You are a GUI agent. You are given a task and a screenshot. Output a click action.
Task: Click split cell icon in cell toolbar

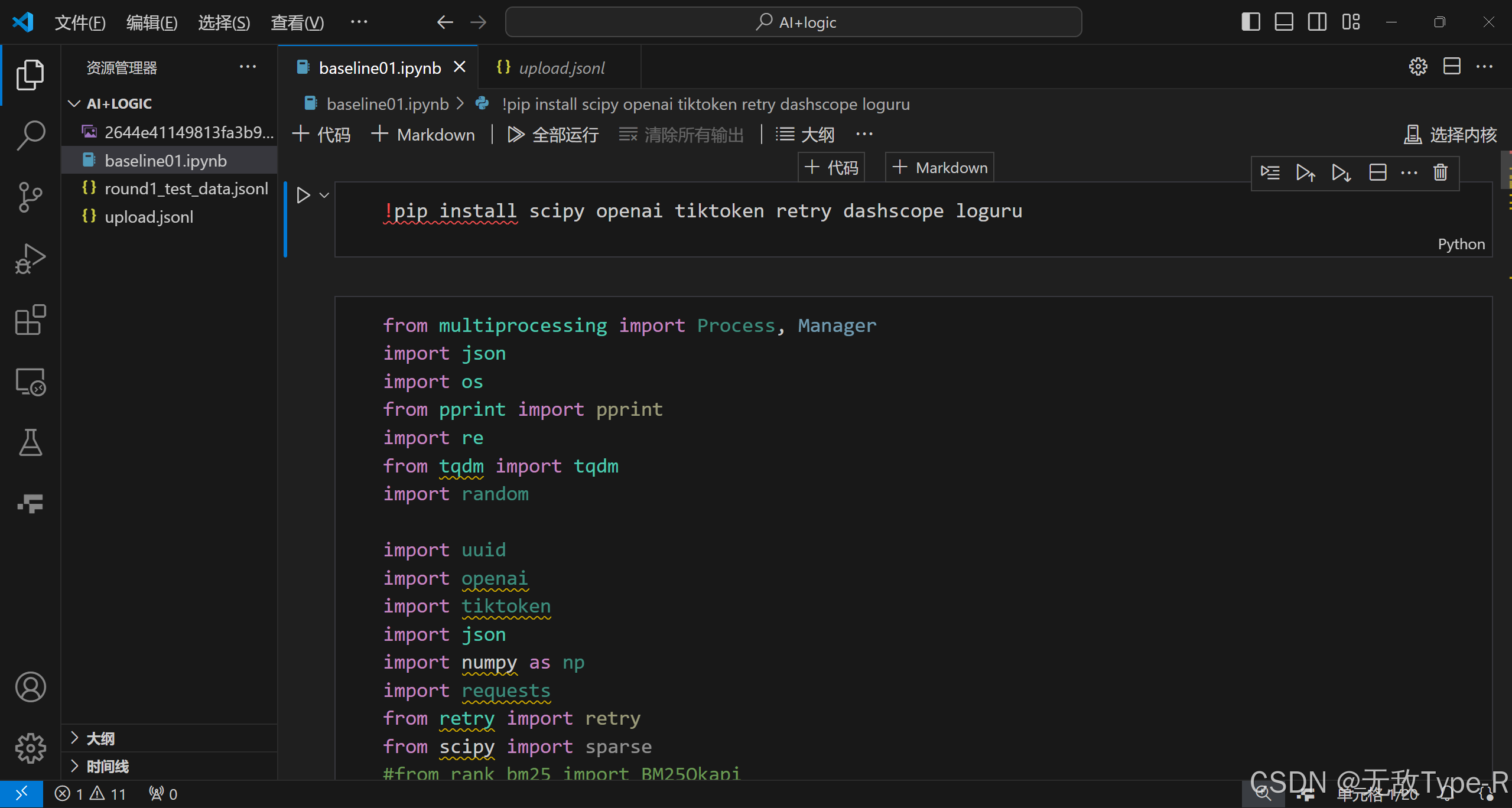1377,172
